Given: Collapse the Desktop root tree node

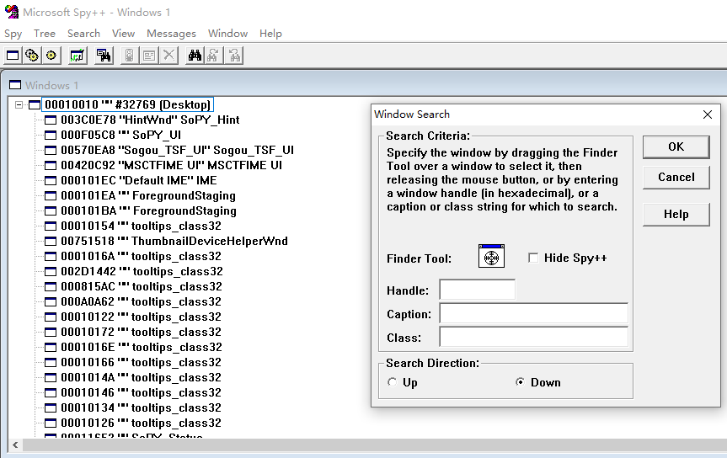Looking at the screenshot, I should [19, 105].
